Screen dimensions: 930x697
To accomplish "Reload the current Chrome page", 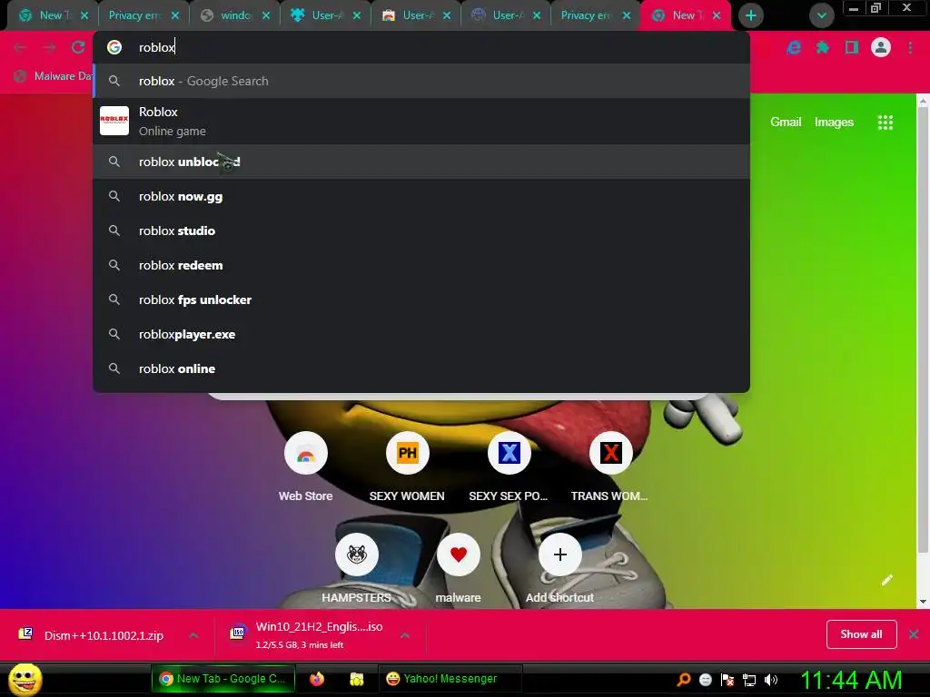I will click(78, 47).
